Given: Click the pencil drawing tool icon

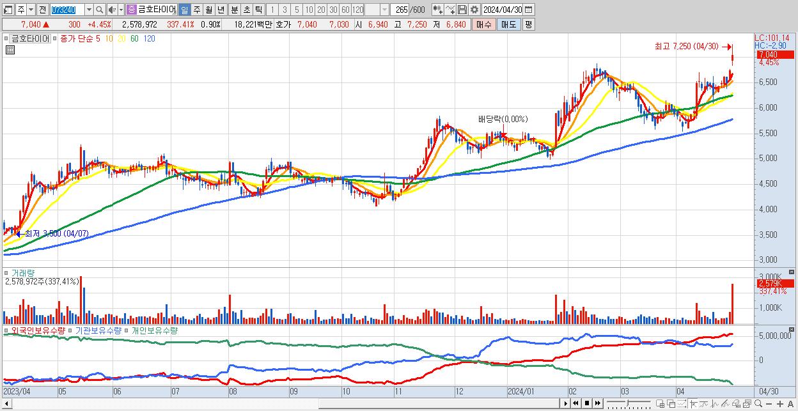Looking at the screenshot, I should (x=725, y=403).
